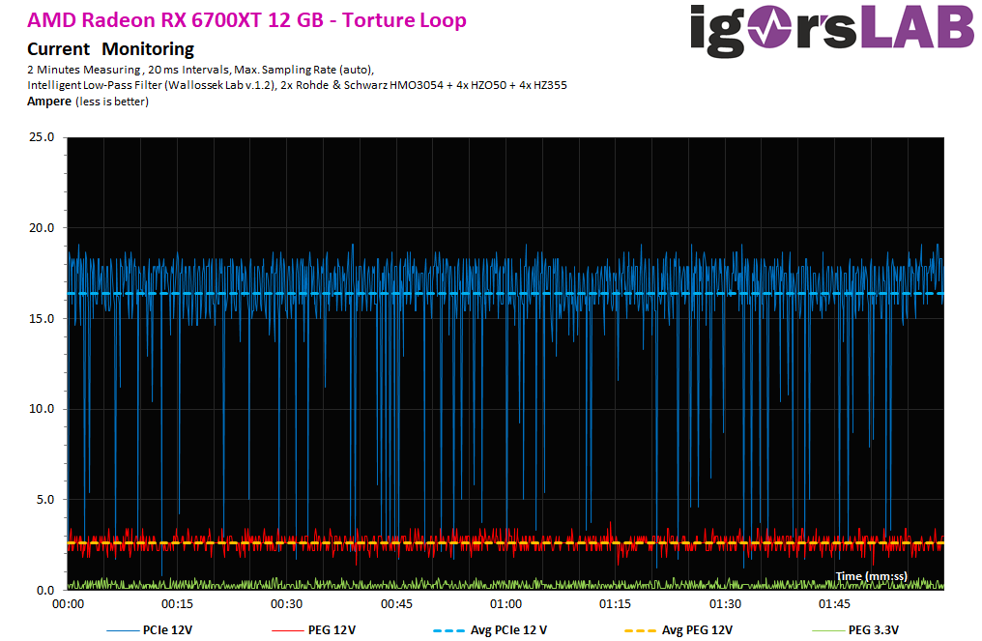Click the 00:00 time axis label
Viewport: 982px width, 641px height.
pos(68,604)
